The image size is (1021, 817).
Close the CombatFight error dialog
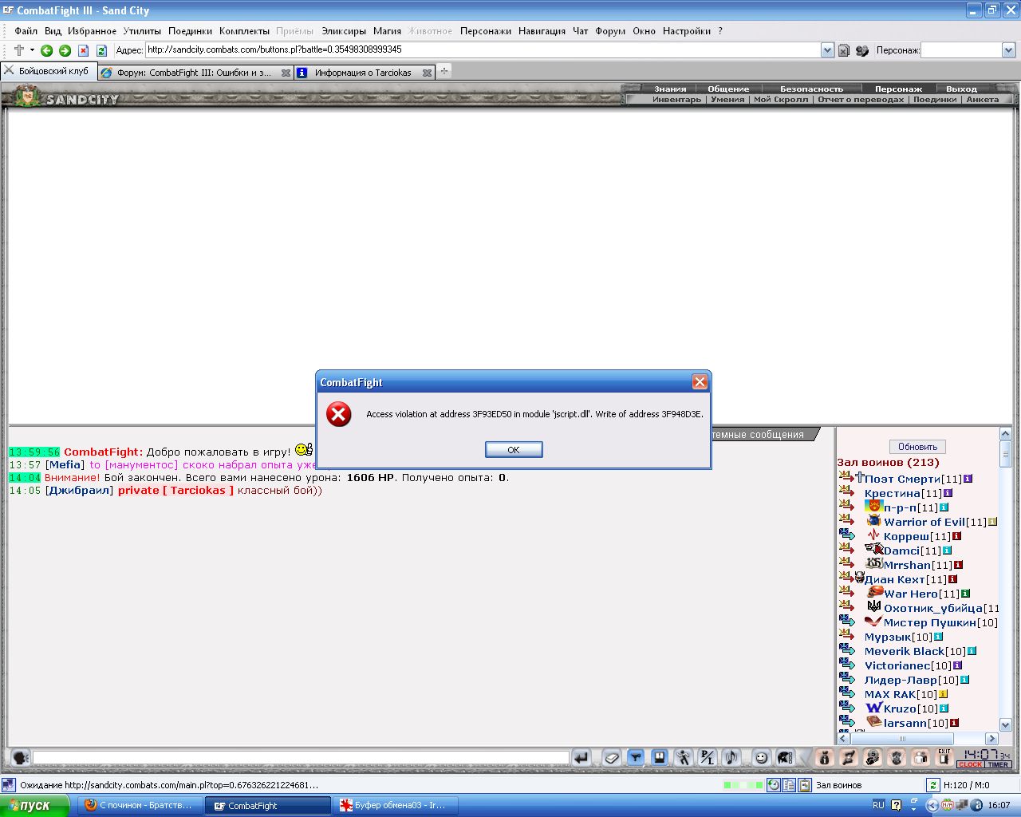click(700, 382)
